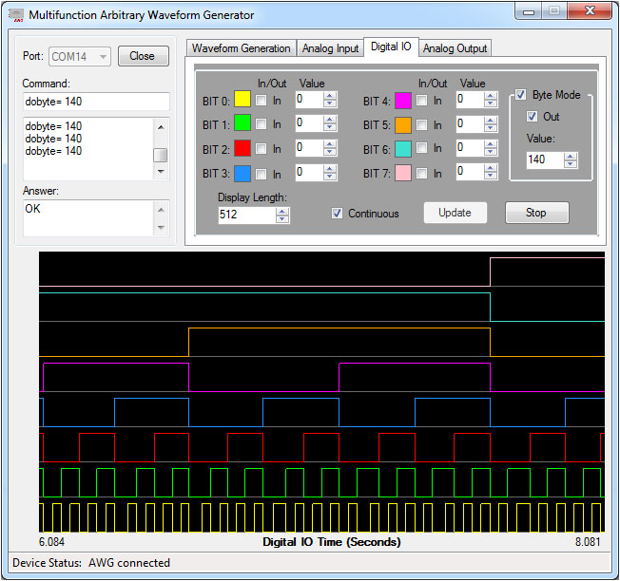Image resolution: width=620 pixels, height=581 pixels.
Task: Select the Digital IO tab
Action: tap(391, 47)
